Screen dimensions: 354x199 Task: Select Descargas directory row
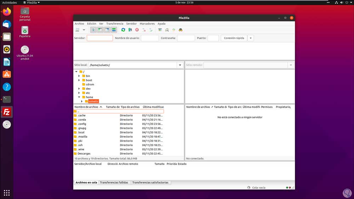tap(119, 154)
